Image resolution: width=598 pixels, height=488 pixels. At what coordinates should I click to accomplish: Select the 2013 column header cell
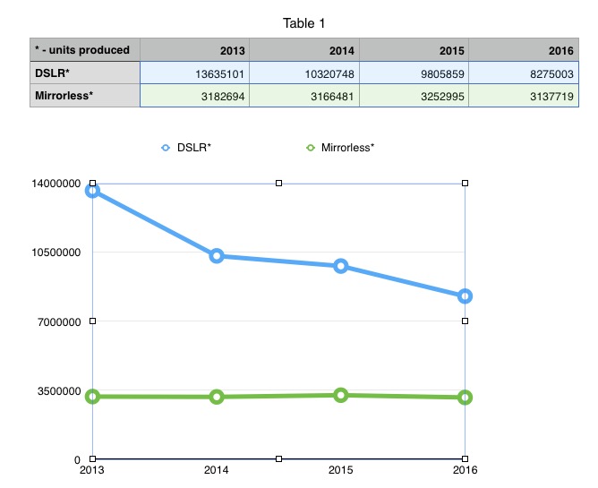tap(194, 49)
